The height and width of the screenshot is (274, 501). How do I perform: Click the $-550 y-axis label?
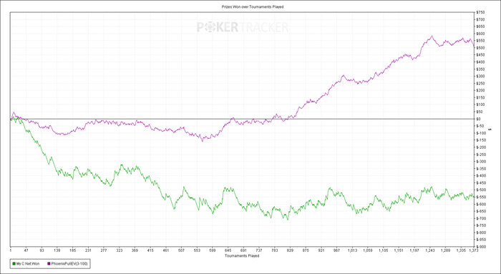pos(481,197)
